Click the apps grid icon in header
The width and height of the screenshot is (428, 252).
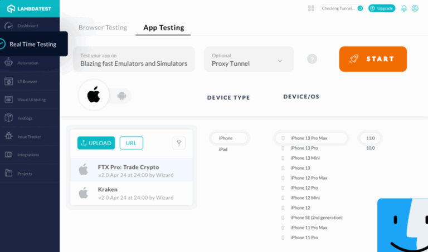(x=311, y=8)
